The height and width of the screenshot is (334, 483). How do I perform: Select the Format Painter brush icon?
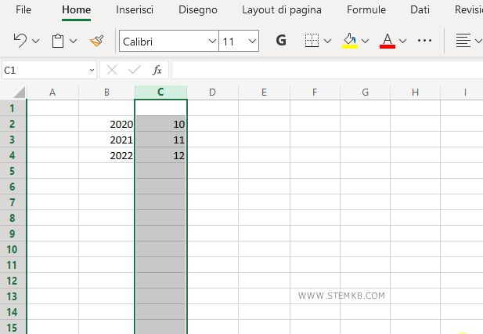(x=96, y=40)
